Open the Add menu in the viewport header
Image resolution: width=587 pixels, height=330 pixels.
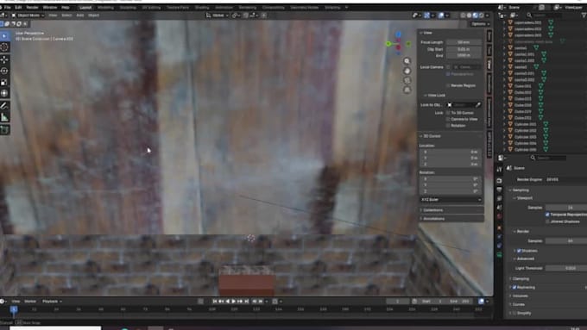click(x=80, y=16)
